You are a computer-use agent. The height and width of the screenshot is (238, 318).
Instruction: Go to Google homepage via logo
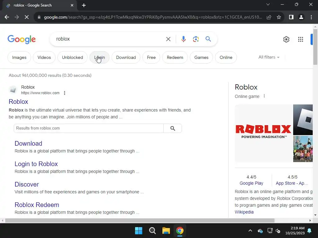point(21,39)
